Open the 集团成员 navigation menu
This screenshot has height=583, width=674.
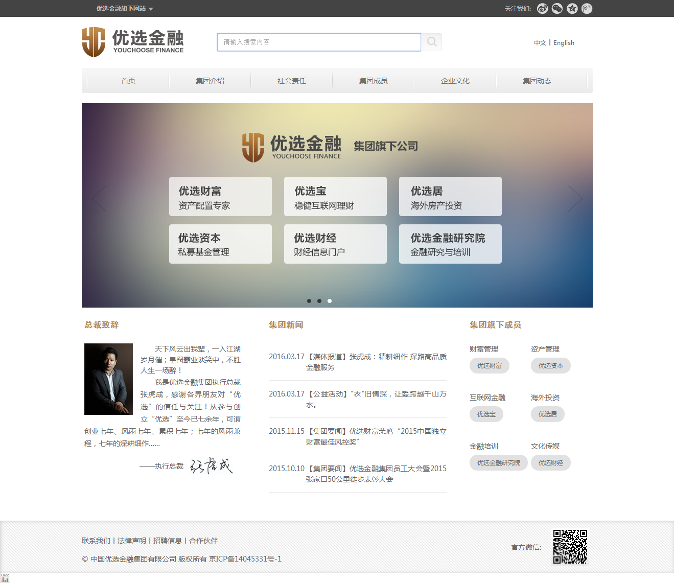(x=373, y=81)
